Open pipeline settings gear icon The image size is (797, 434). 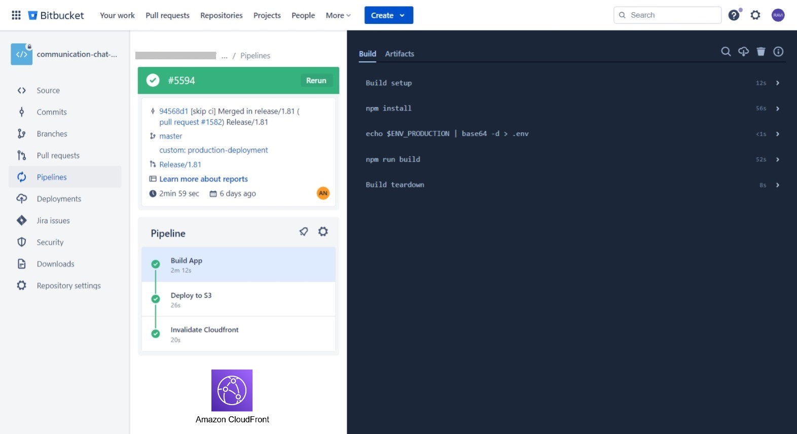point(323,232)
